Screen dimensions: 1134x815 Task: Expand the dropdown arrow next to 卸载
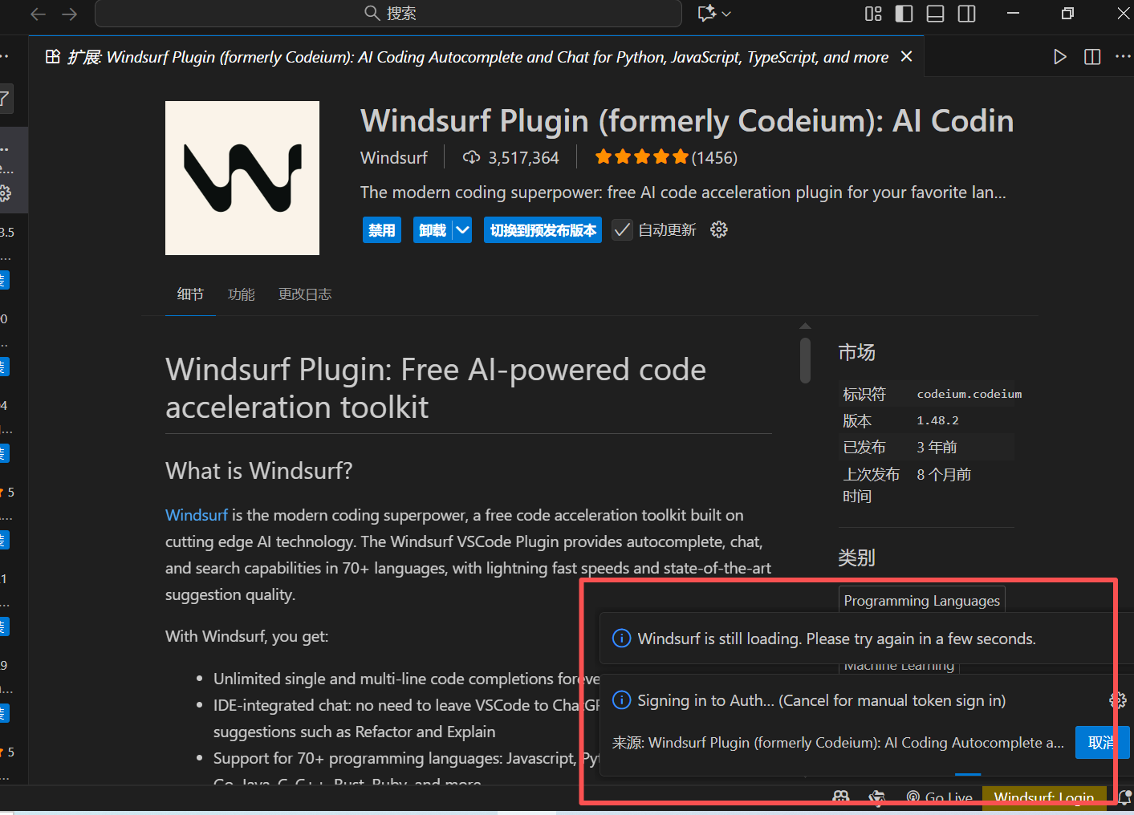463,230
